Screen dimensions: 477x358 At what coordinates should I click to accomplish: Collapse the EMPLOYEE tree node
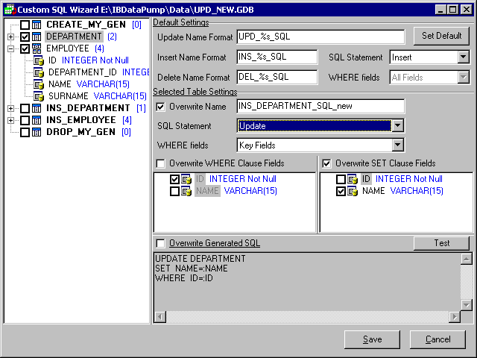10,48
